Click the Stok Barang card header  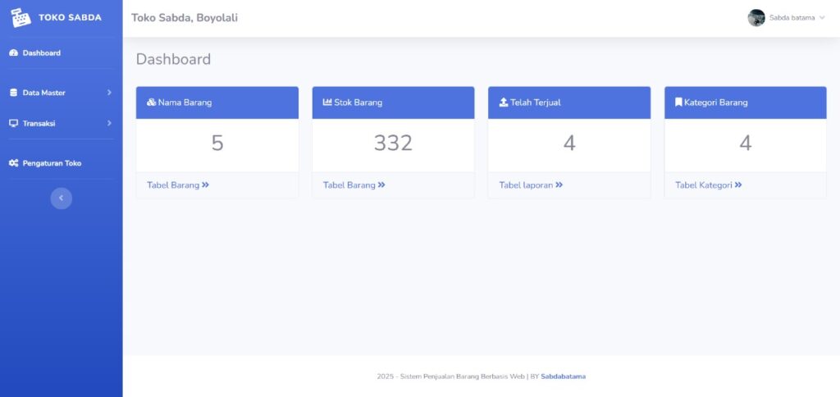click(393, 103)
